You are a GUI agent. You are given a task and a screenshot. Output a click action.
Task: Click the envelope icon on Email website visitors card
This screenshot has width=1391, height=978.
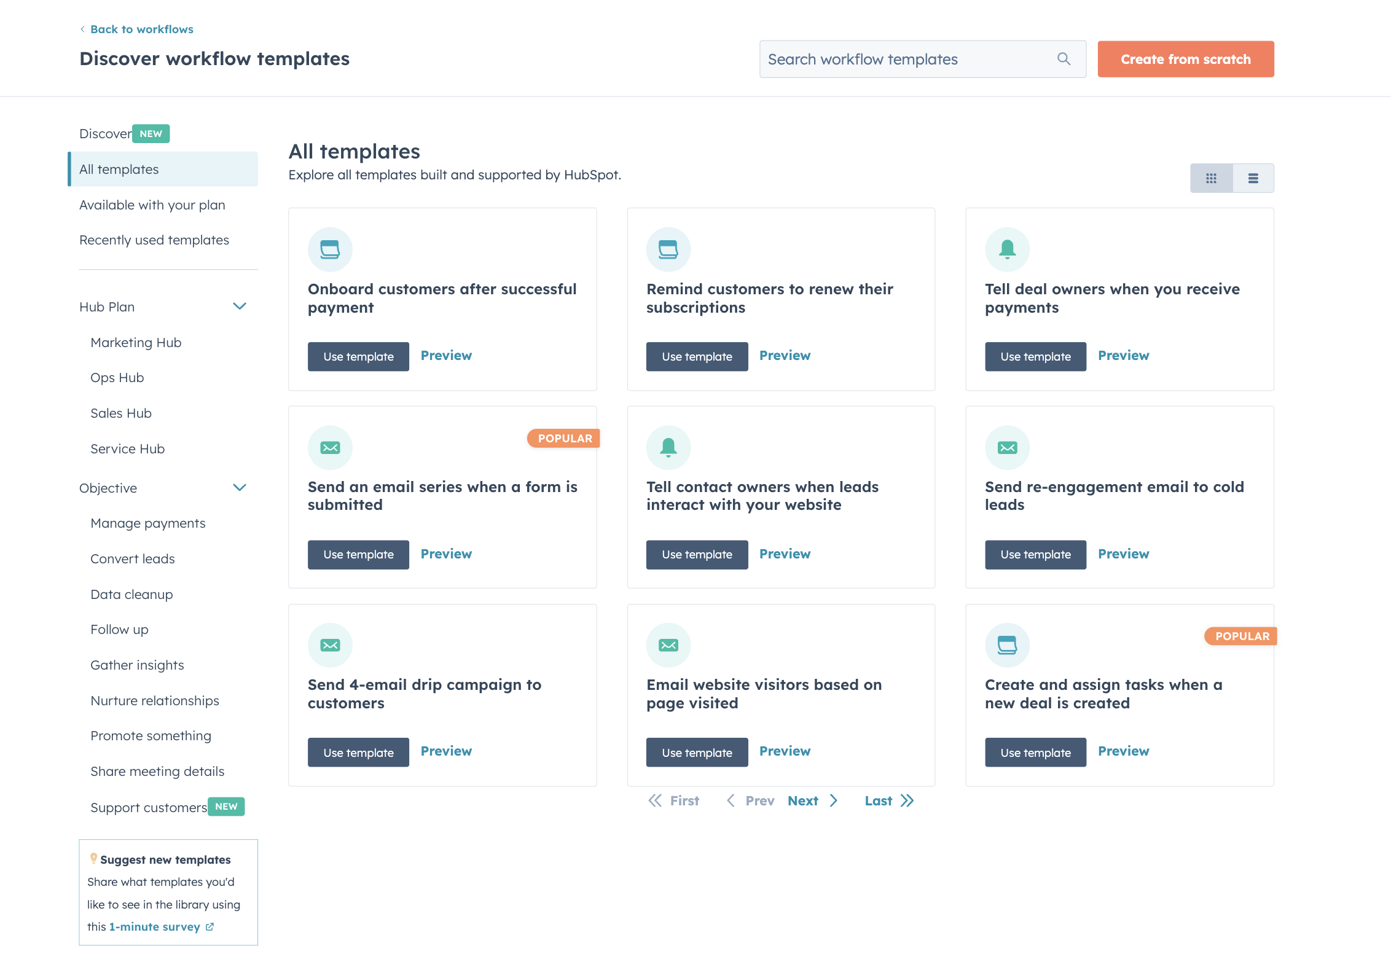click(668, 645)
